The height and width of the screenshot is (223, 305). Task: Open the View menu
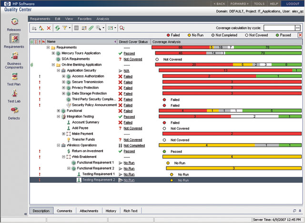[69, 19]
